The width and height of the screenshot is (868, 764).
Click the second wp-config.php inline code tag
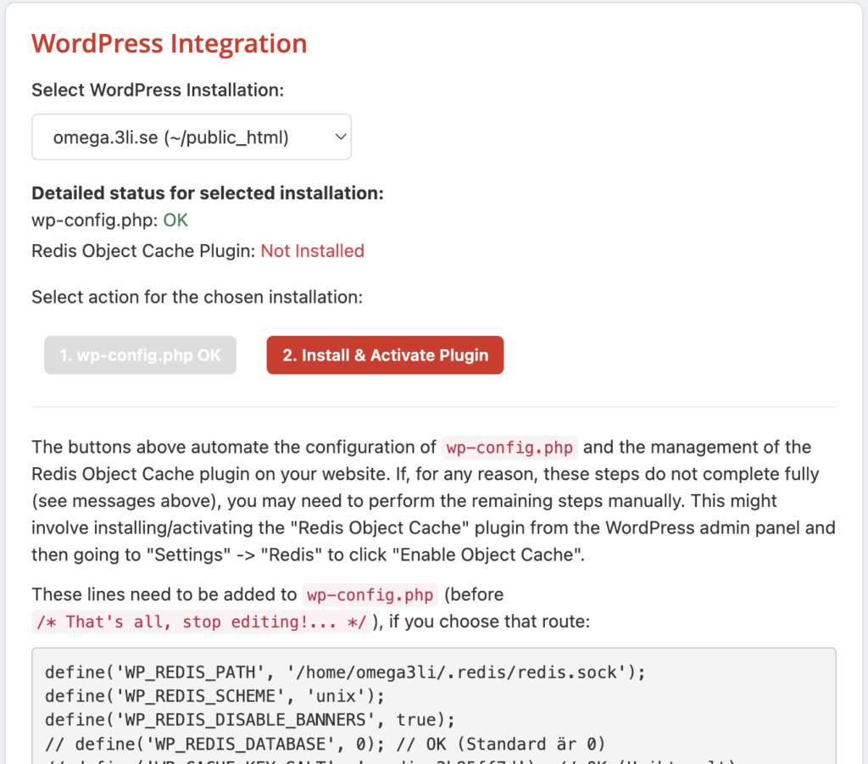(370, 595)
